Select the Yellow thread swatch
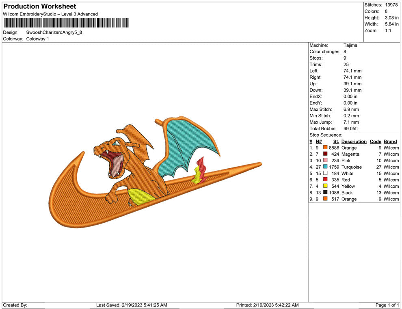 [325, 186]
